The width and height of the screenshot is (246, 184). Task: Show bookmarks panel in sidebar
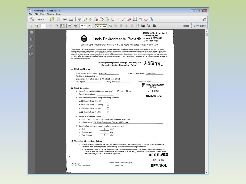[31, 40]
